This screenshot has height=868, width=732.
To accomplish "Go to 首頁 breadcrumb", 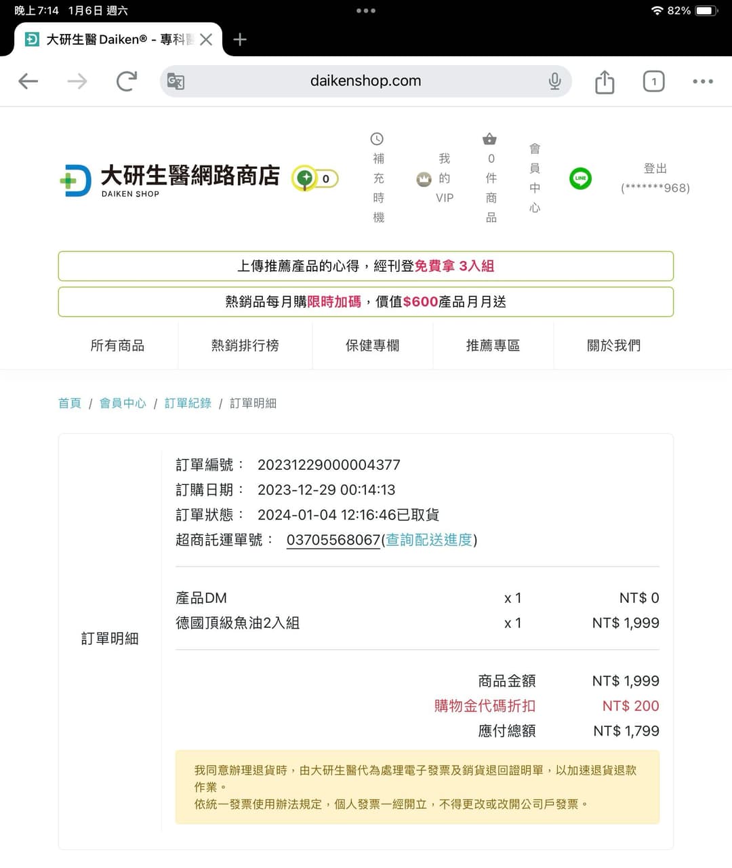I will click(70, 403).
